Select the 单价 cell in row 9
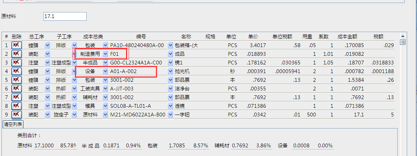417x156 pixels. [x=254, y=115]
